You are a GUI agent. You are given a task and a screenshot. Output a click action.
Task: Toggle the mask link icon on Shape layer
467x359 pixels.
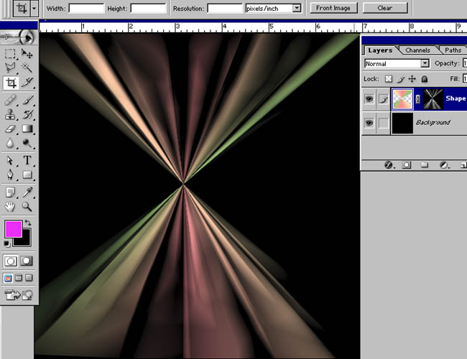pos(418,99)
